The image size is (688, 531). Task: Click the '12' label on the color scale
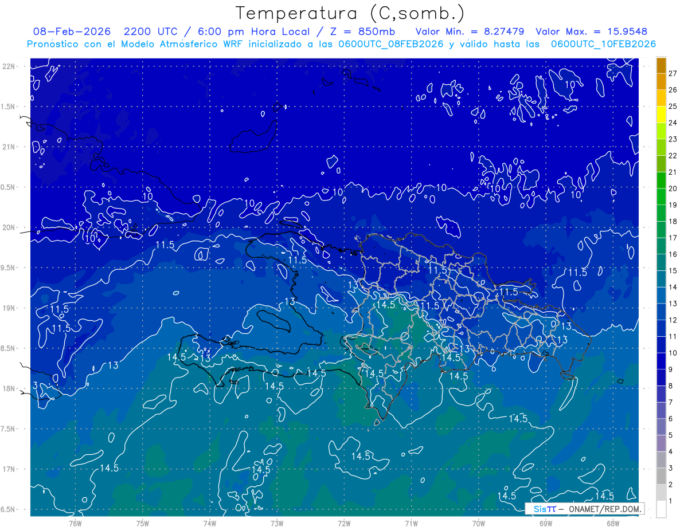click(673, 320)
